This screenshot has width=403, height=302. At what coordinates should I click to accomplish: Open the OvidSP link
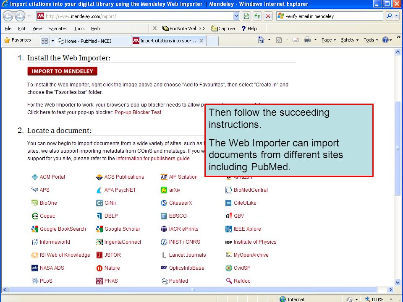(242, 268)
